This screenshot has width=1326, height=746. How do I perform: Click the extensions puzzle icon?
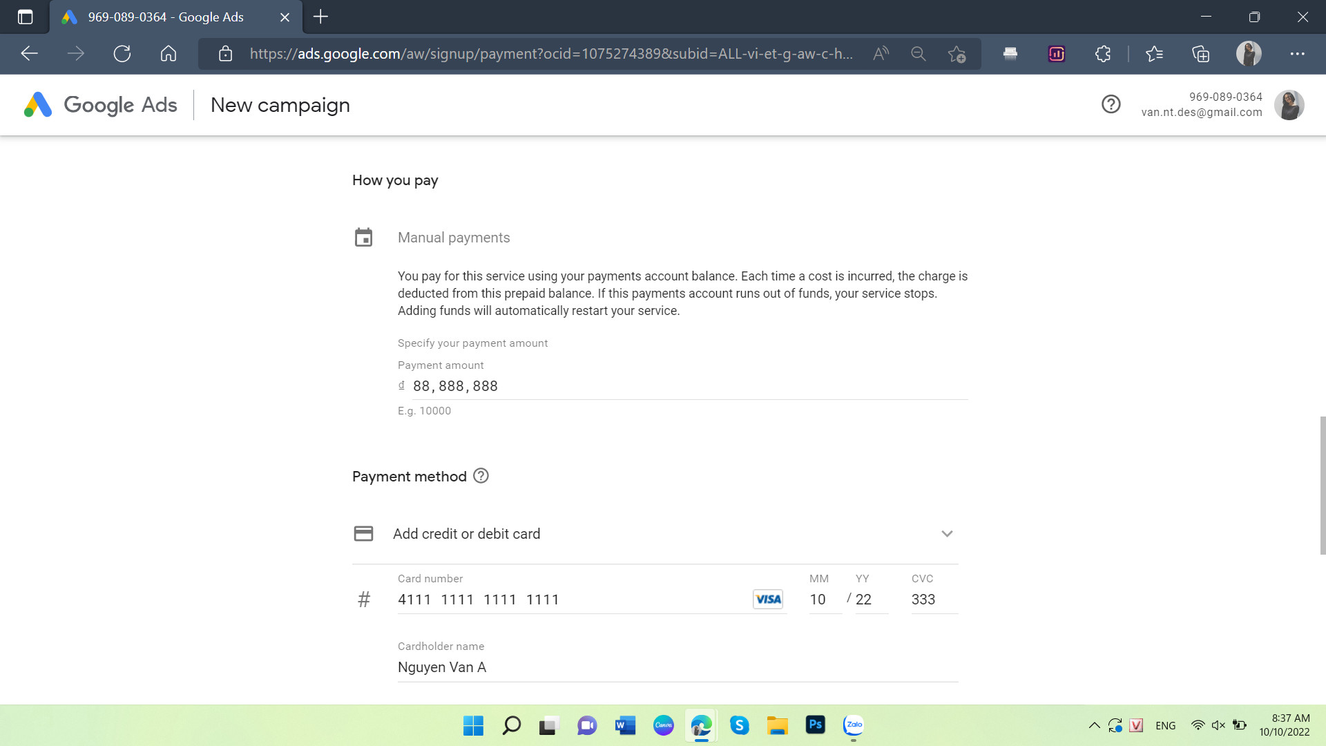(1104, 52)
